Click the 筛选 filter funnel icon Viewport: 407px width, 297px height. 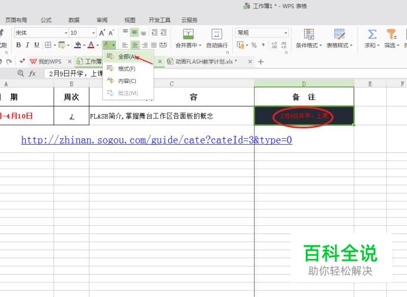(392, 34)
